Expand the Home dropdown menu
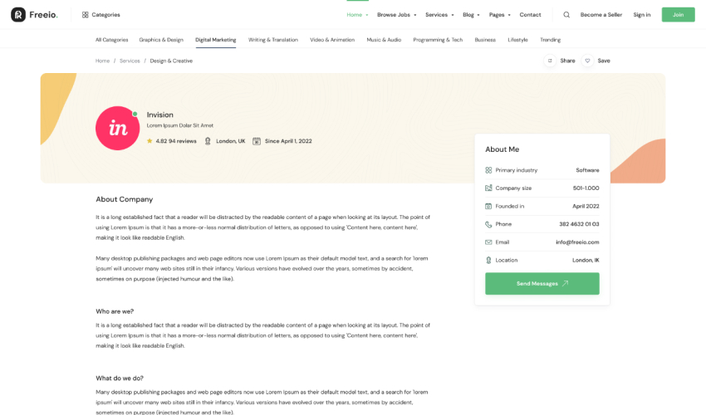This screenshot has width=706, height=415. (357, 14)
